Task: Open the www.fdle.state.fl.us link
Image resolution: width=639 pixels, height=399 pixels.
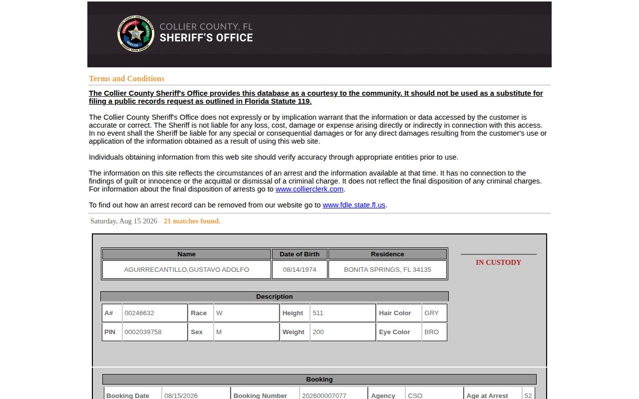Action: pos(354,205)
